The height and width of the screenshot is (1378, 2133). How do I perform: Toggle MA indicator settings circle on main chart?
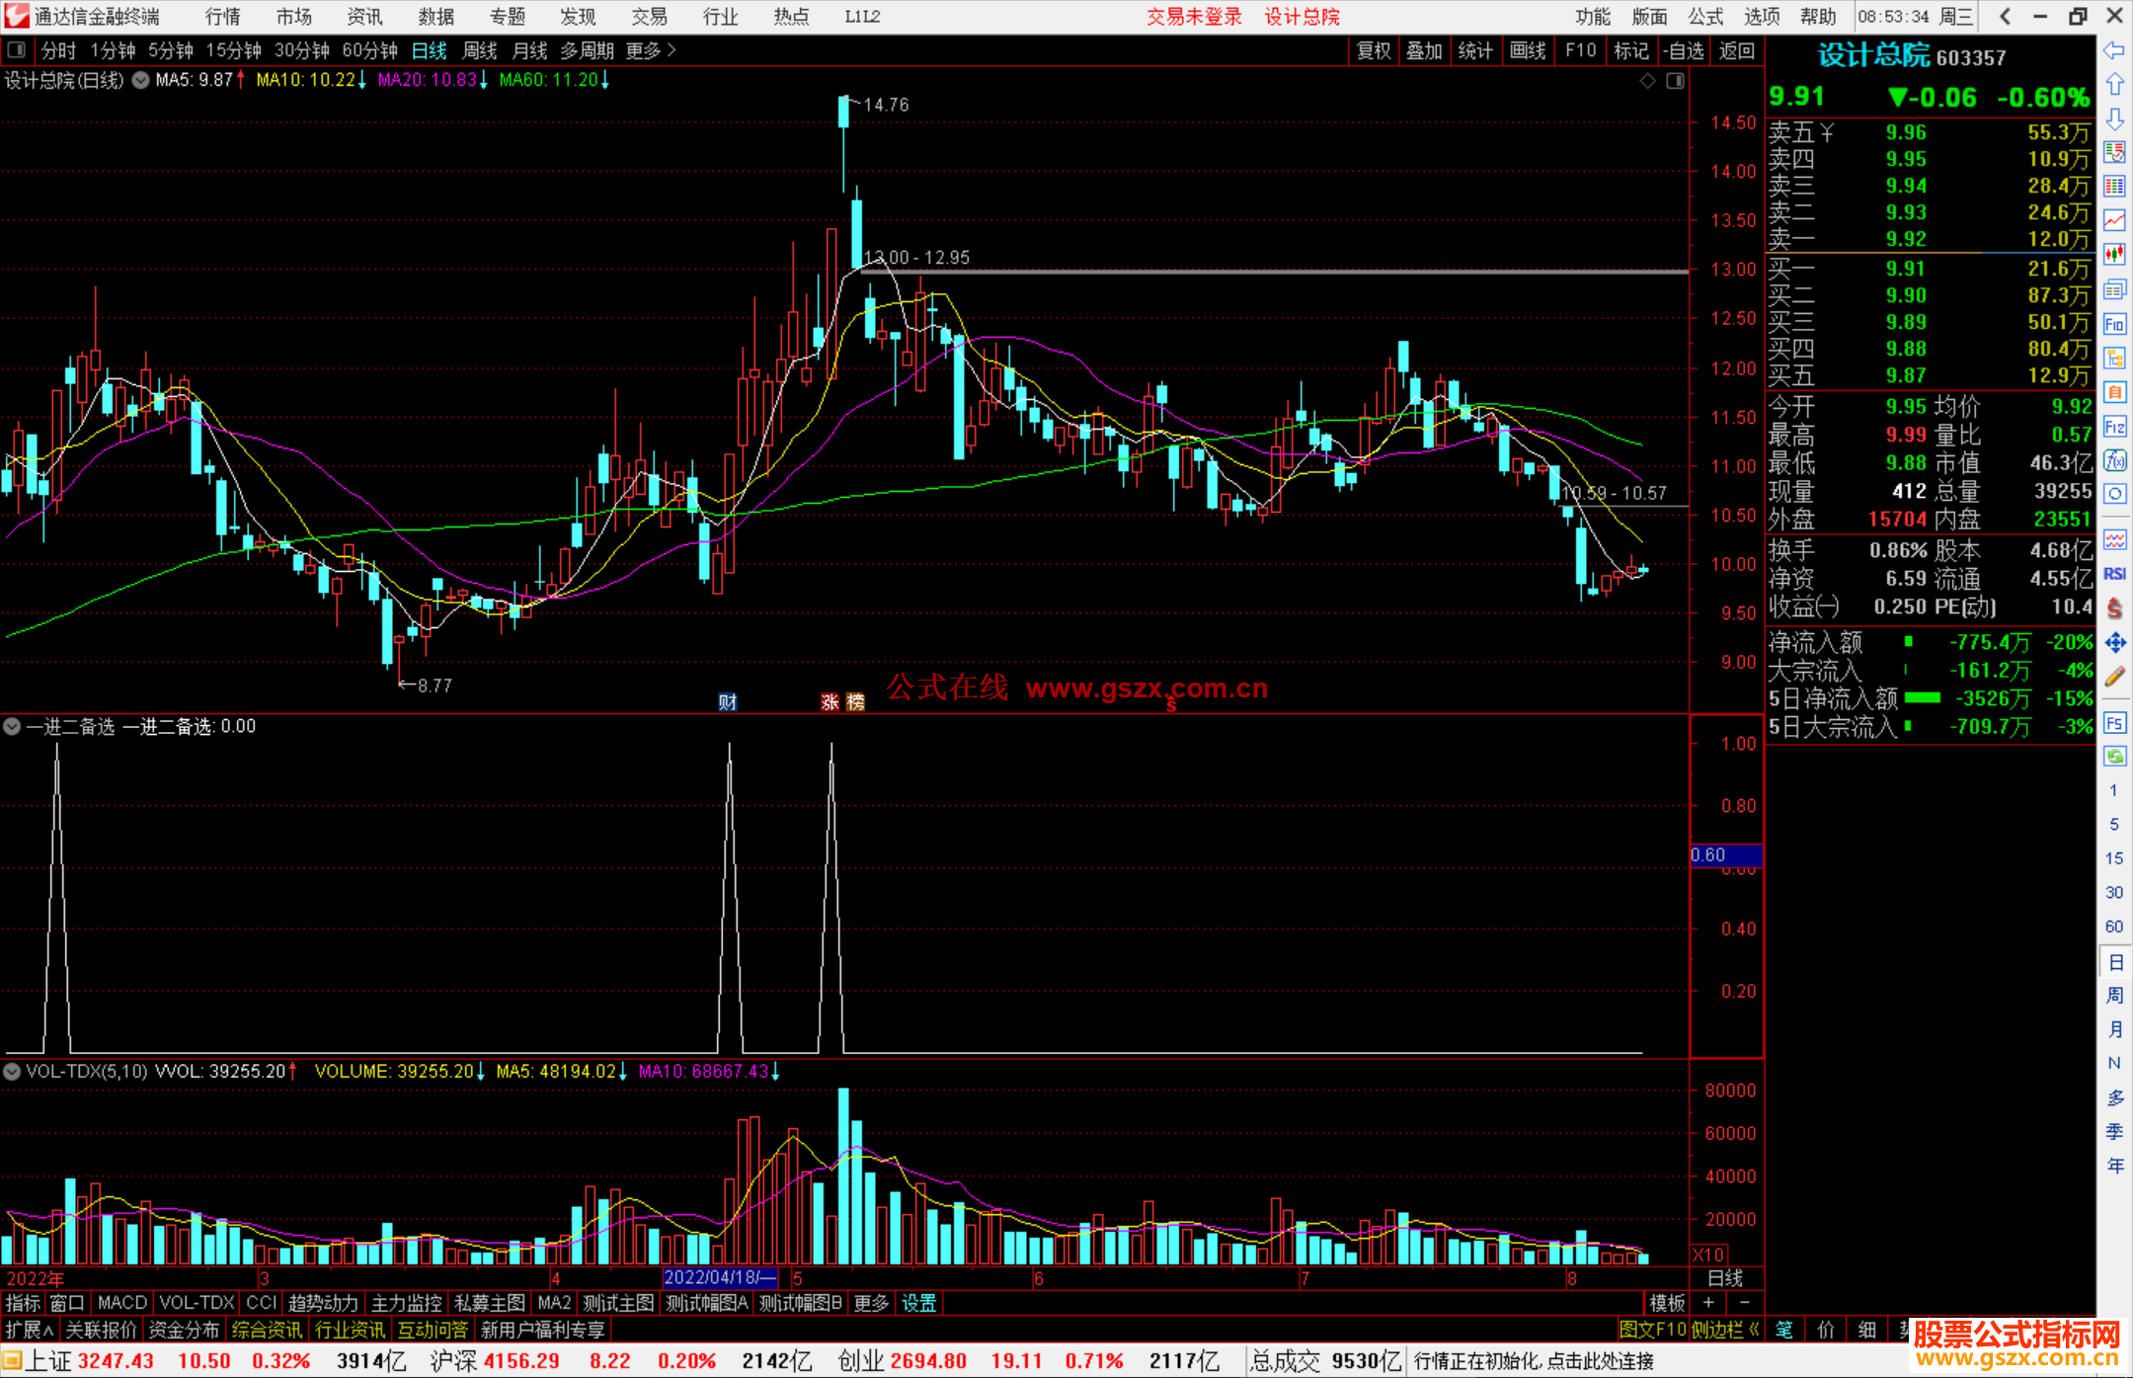click(141, 80)
